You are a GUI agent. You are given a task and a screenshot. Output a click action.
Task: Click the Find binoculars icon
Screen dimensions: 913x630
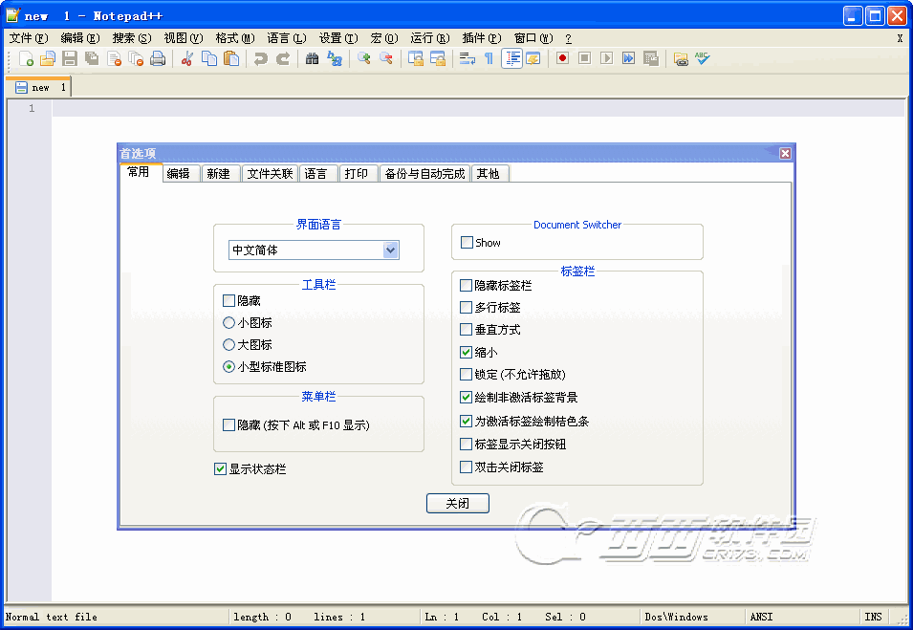click(x=312, y=58)
